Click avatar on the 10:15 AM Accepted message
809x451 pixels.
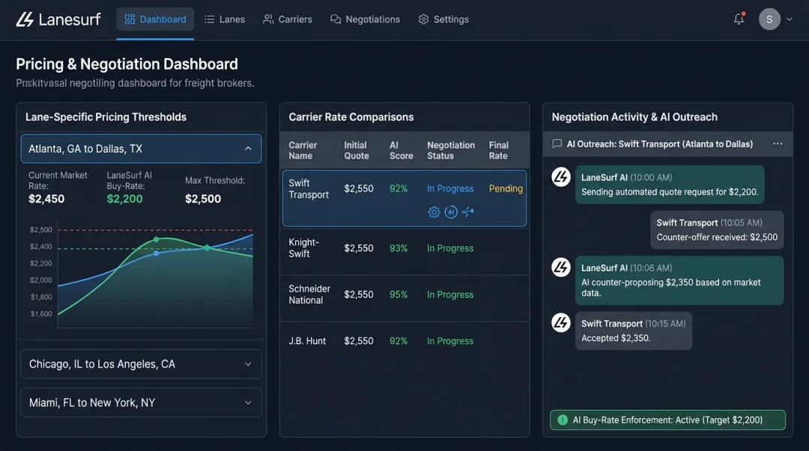click(x=561, y=322)
